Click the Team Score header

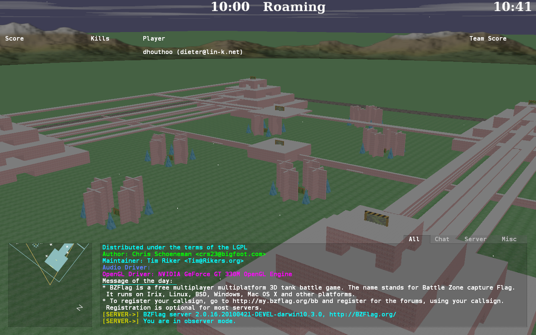click(x=488, y=38)
